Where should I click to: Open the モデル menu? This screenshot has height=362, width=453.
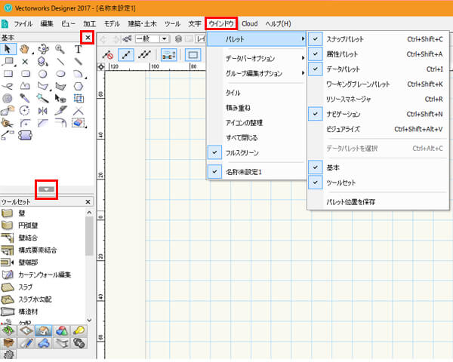coord(112,23)
